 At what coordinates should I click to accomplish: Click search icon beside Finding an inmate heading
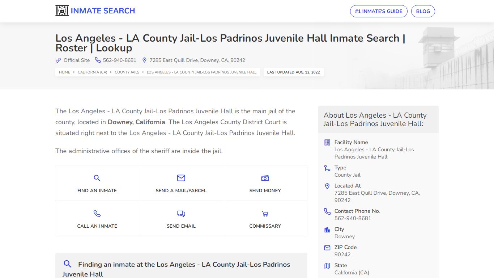pyautogui.click(x=67, y=264)
